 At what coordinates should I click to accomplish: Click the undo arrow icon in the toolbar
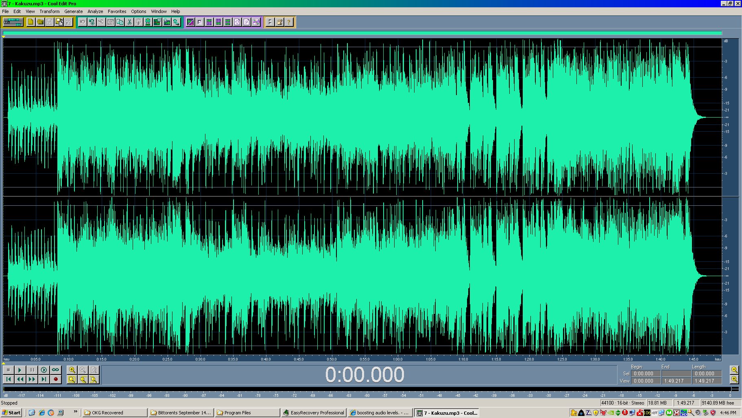point(82,22)
